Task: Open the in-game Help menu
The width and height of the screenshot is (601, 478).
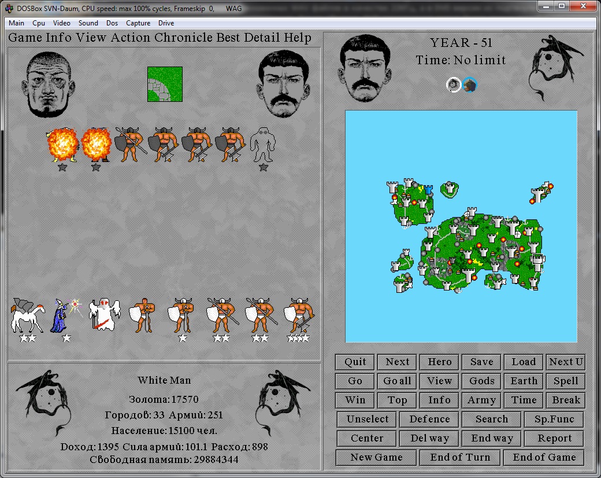Action: click(298, 38)
